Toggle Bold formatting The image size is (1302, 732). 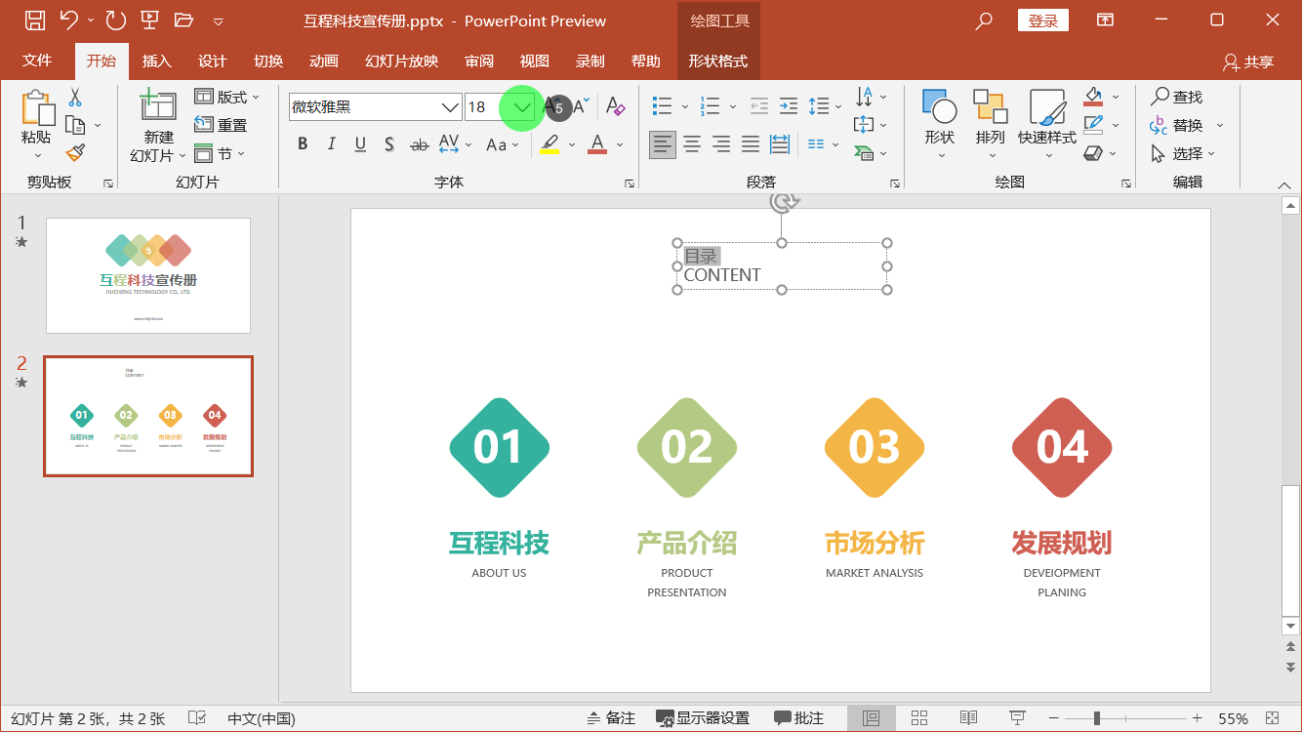coord(303,144)
